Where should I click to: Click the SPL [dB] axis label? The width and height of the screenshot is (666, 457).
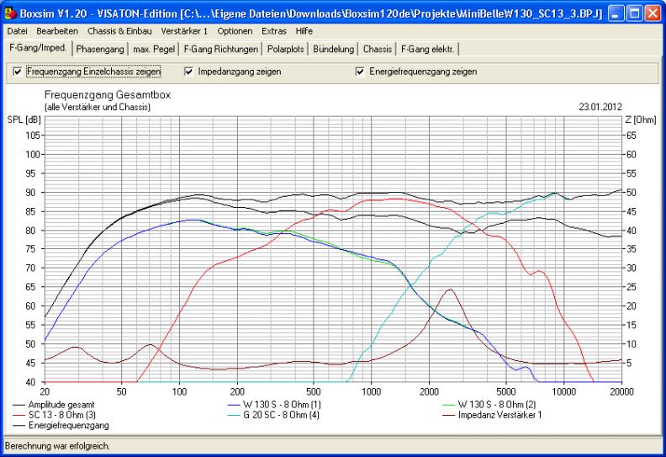point(24,120)
